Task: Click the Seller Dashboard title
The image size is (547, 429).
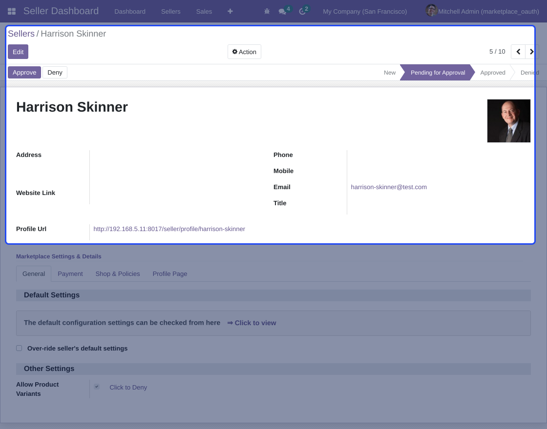Action: [x=61, y=11]
